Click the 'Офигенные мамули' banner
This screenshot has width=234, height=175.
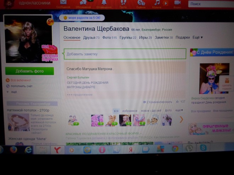[x=211, y=129]
